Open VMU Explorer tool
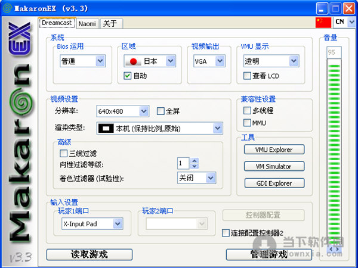 coord(274,149)
